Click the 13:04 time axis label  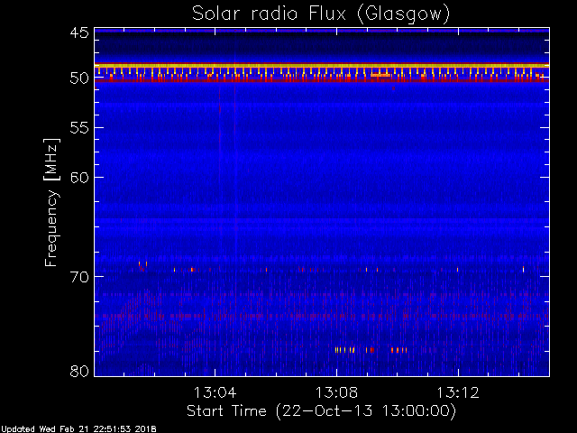[215, 392]
